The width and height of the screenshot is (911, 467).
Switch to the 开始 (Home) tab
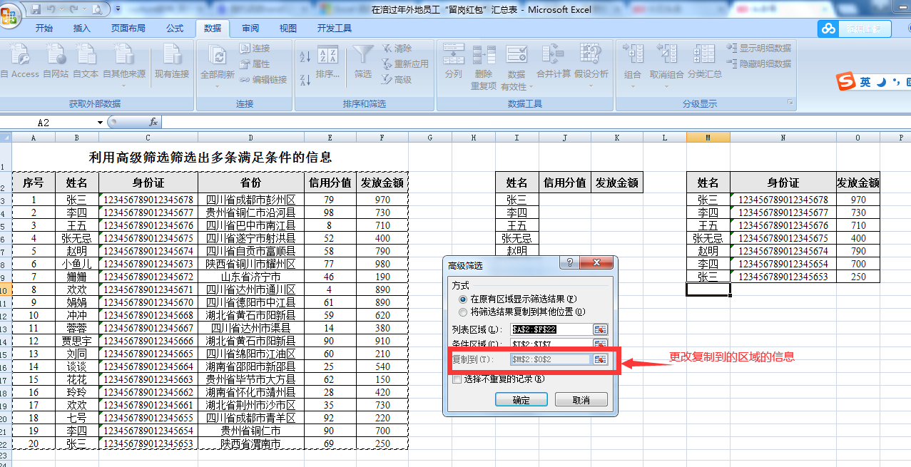(x=44, y=29)
